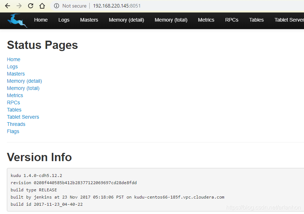
Task: Go to browser home page icon
Action: coord(42,6)
